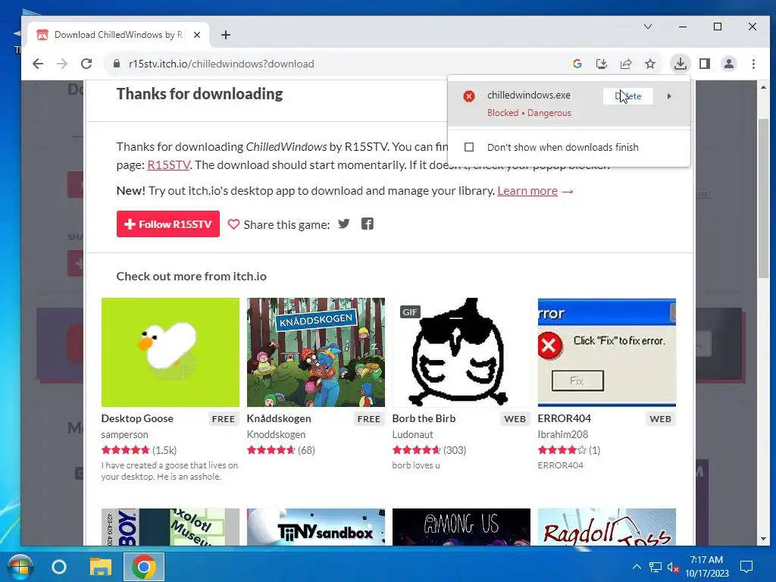Image resolution: width=776 pixels, height=582 pixels.
Task: Click the scrollbar up arrow
Action: coord(763,87)
